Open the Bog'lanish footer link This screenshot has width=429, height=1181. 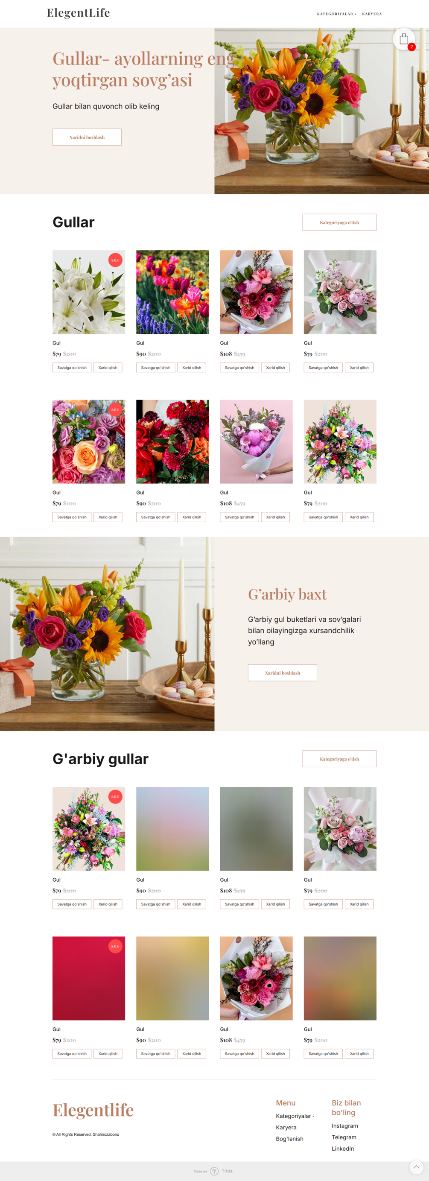pyautogui.click(x=289, y=1139)
